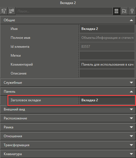Click the key pin icon in toolbar
The image size is (136, 158).
(x=132, y=11)
